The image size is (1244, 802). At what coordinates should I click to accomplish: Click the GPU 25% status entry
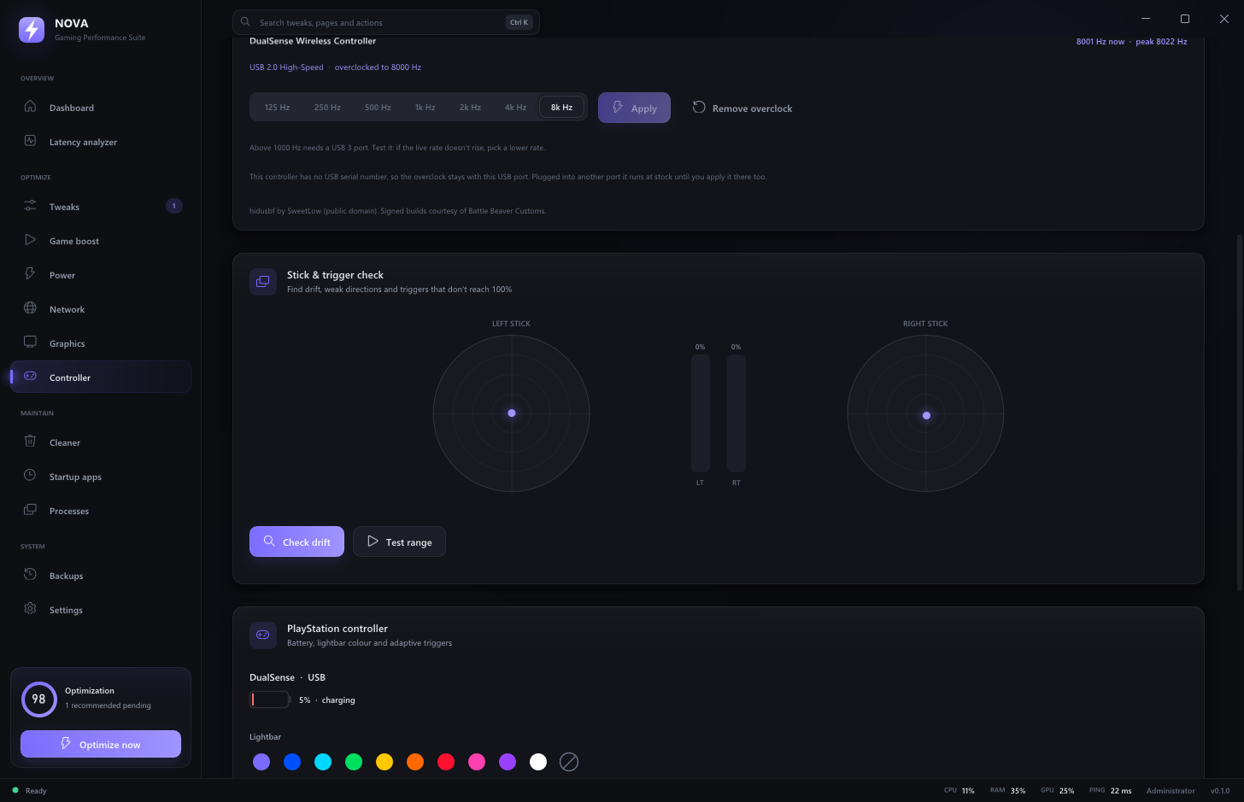(x=1057, y=791)
